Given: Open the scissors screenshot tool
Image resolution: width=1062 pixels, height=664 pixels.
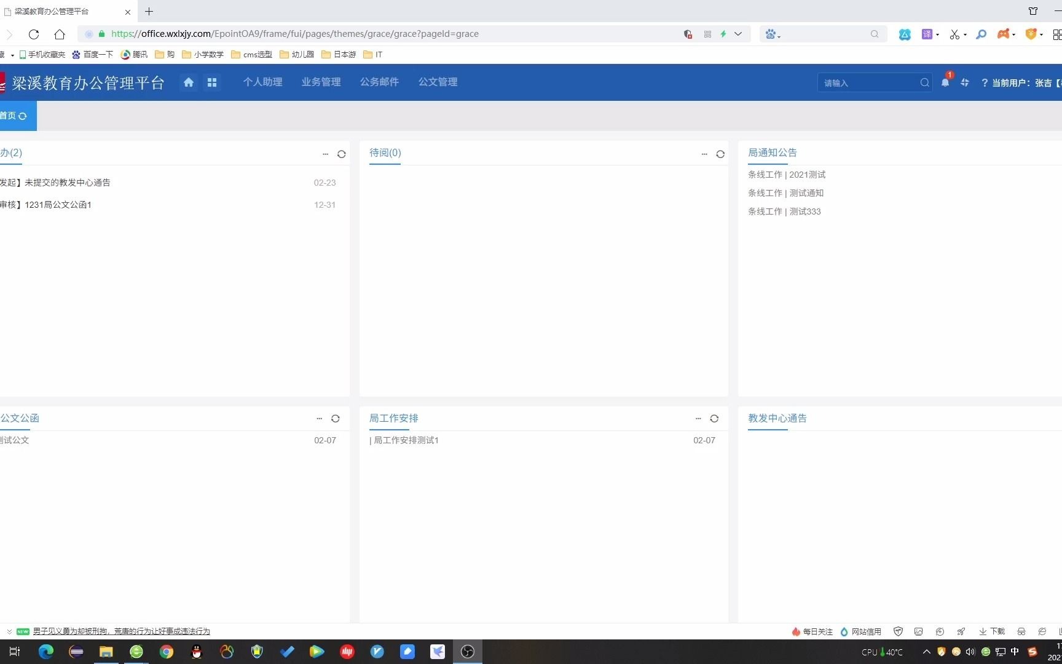Looking at the screenshot, I should click(954, 34).
